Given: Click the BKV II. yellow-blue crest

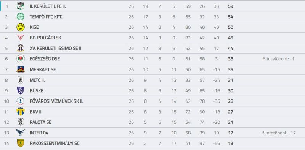Looking at the screenshot, I should point(21,112).
